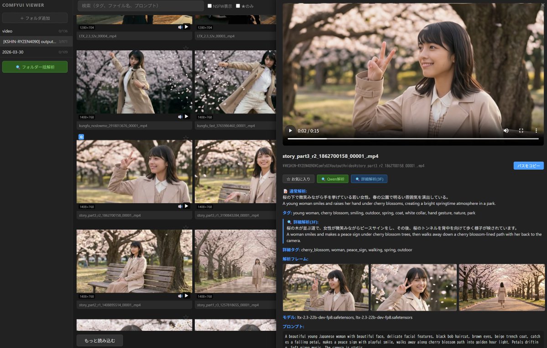Play the kungfu_noslowmo video card
Image resolution: width=547 pixels, height=348 pixels.
tap(187, 116)
